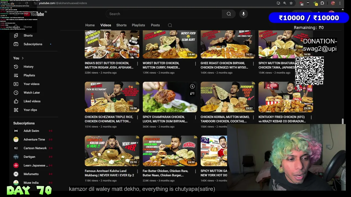Click the YouTube search magnifier button
Image resolution: width=351 pixels, height=197 pixels.
click(229, 14)
